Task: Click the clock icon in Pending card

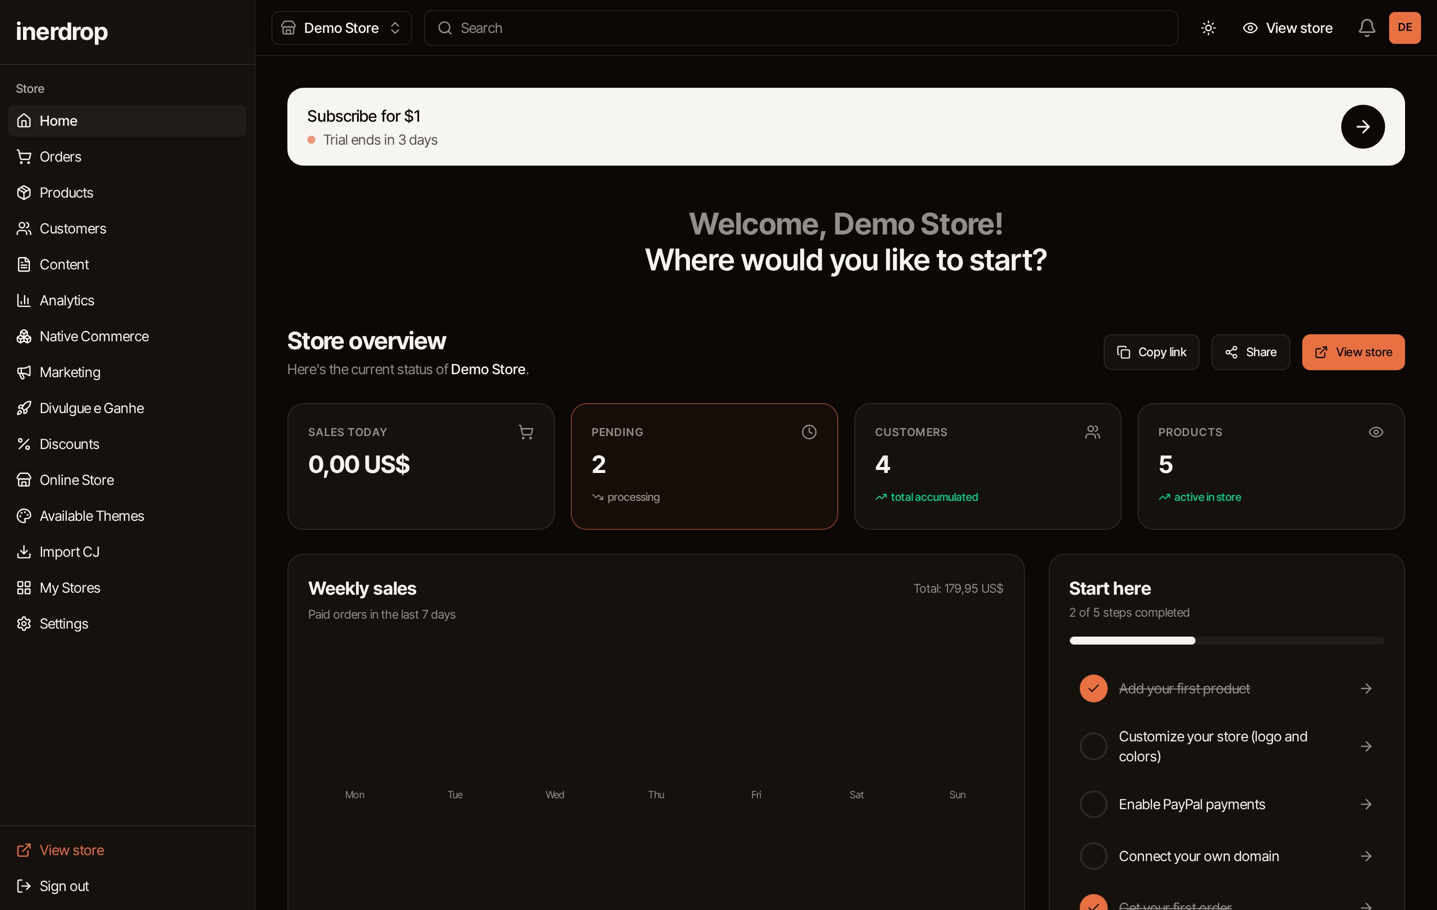Action: (x=809, y=432)
